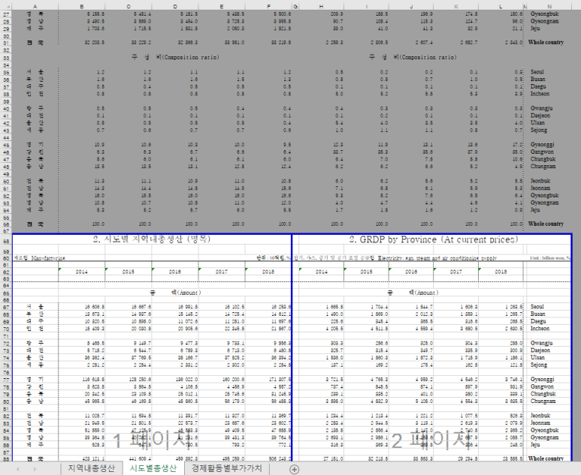The width and height of the screenshot is (581, 475).
Task: Click 'Whole country' label in row 31
Action: (546, 42)
